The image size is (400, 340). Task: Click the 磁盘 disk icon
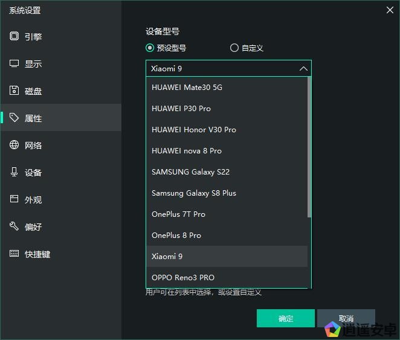14,91
